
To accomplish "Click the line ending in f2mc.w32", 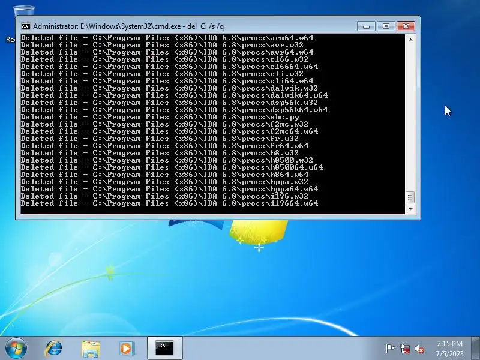I will click(x=164, y=124).
